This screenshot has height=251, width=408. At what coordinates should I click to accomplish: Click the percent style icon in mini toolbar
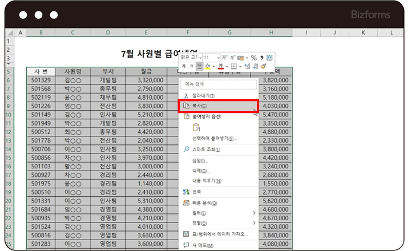tap(254, 58)
